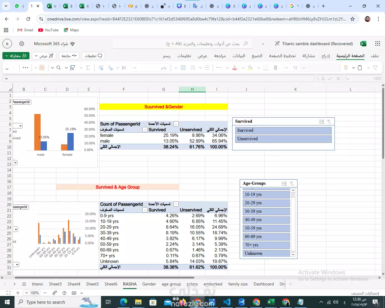Expand the formula bar chevron
Viewport: 385px width, 308px height.
[6, 79]
